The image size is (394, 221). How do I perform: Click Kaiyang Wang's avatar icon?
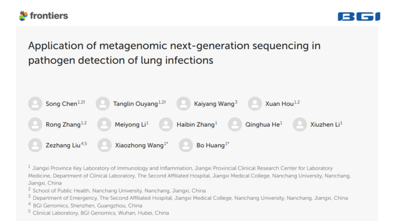(183, 104)
